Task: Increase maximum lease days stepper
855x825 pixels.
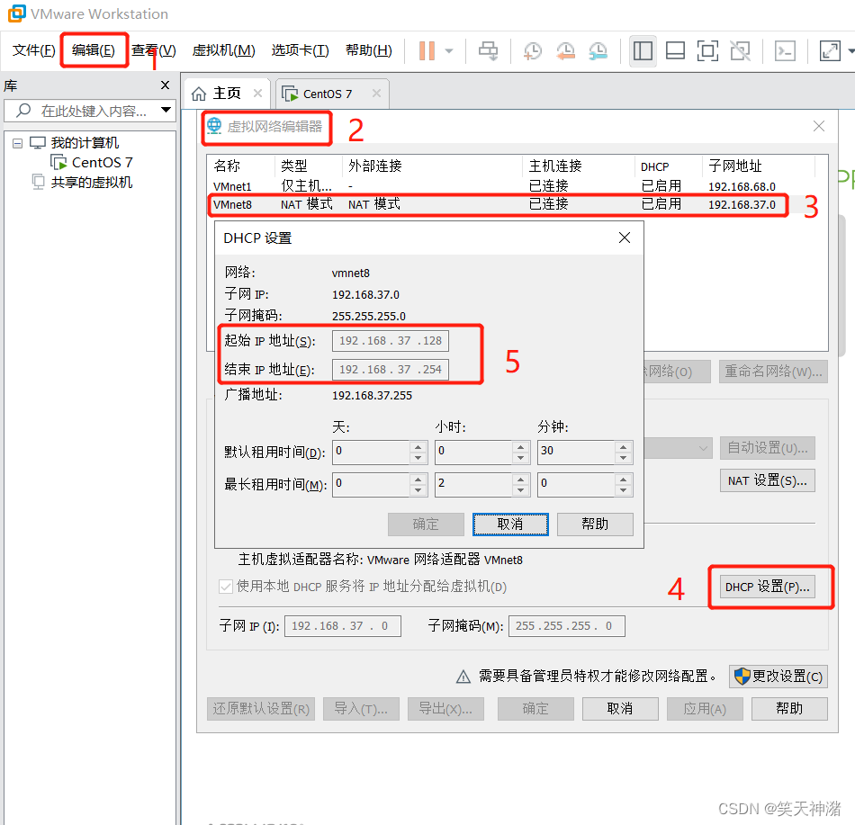Action: pyautogui.click(x=418, y=479)
